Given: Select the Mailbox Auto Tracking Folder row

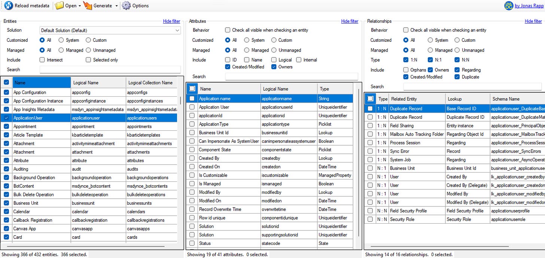Looking at the screenshot, I should [455, 134].
